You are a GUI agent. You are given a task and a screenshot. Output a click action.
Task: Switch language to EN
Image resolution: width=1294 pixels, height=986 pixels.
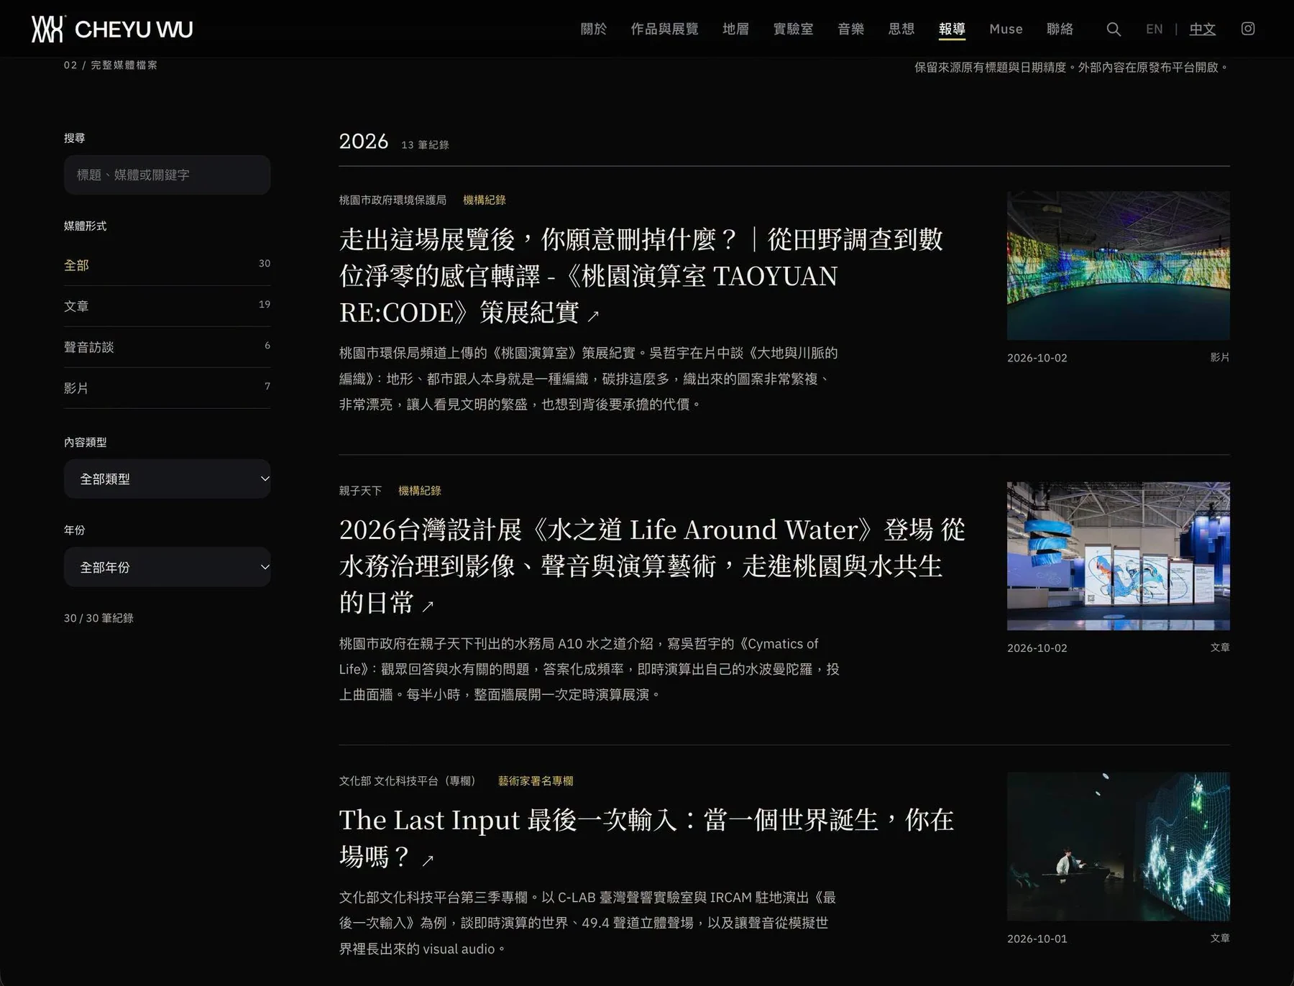tap(1154, 29)
